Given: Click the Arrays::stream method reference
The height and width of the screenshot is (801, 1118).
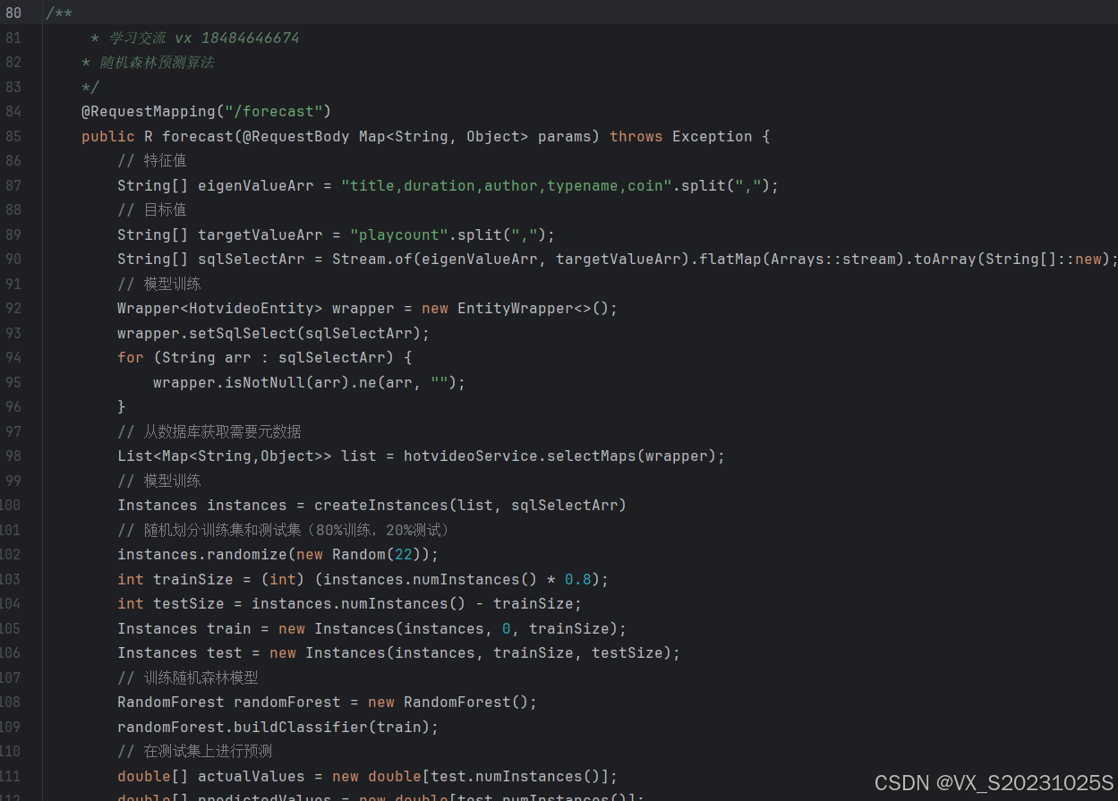Looking at the screenshot, I should click(838, 260).
